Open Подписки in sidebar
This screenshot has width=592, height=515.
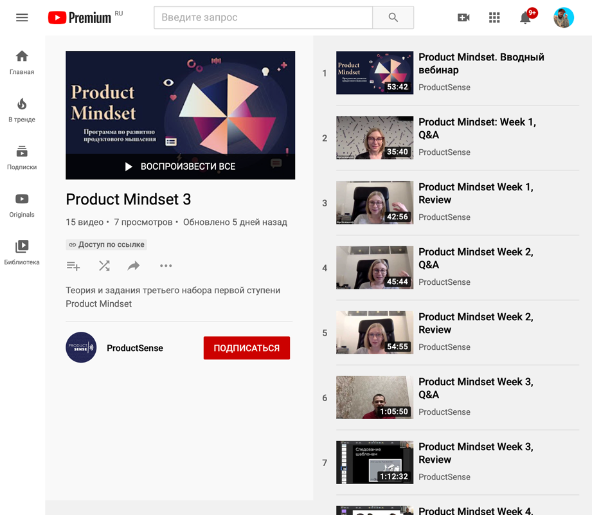(x=22, y=158)
